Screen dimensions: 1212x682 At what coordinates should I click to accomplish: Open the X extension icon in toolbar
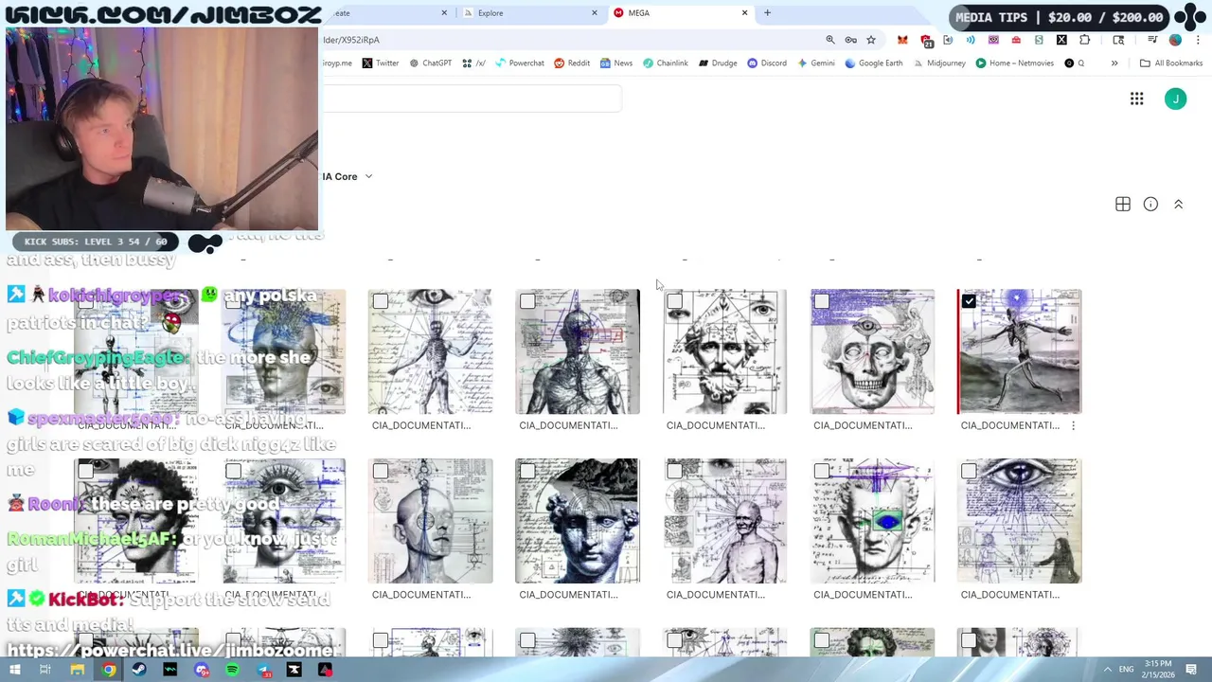[x=1061, y=40]
